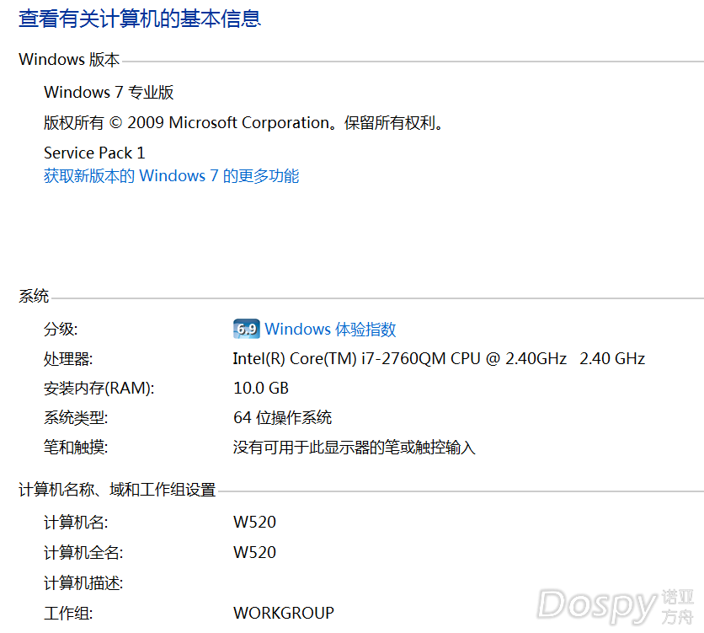The width and height of the screenshot is (704, 633).
Task: Click W520 value beside 计算机全名 label
Action: coord(254,553)
